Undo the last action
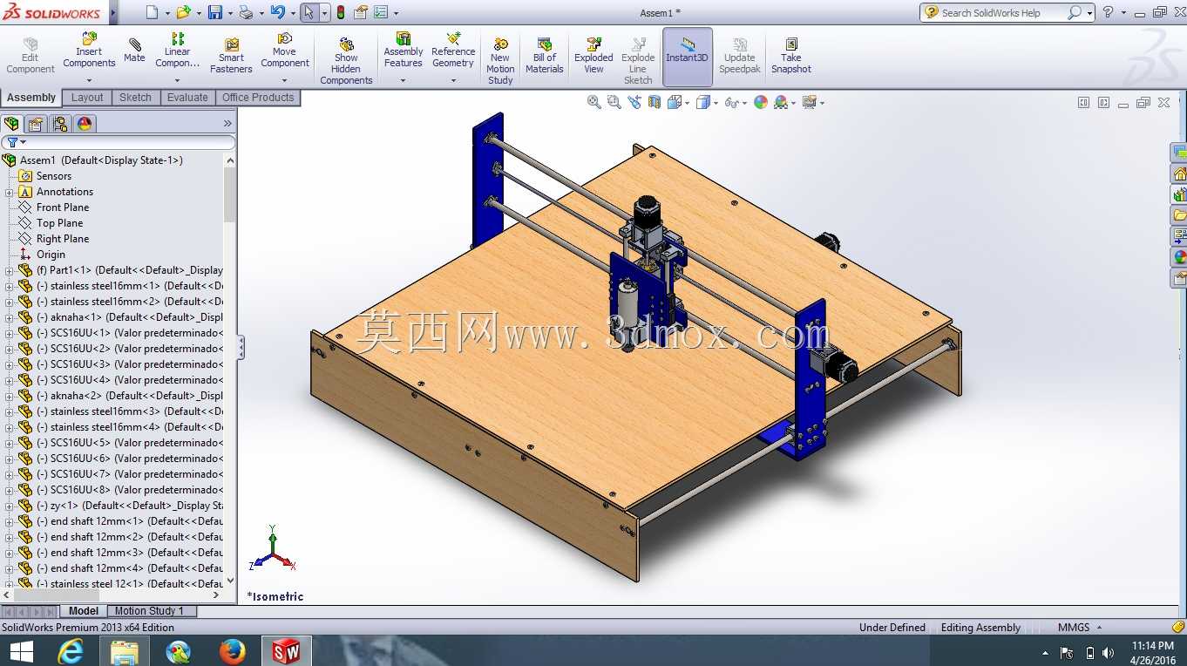 click(277, 12)
